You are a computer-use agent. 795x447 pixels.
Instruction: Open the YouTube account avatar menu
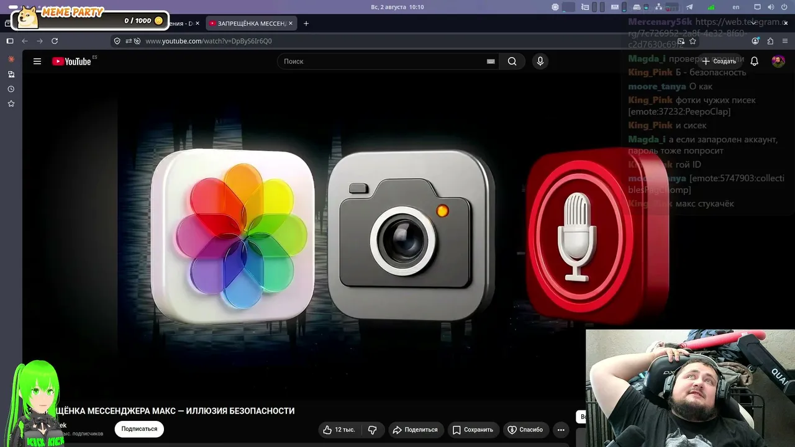click(778, 61)
